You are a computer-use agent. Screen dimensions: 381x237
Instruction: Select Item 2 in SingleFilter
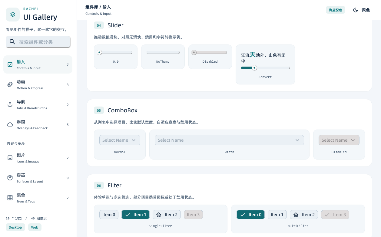click(167, 215)
